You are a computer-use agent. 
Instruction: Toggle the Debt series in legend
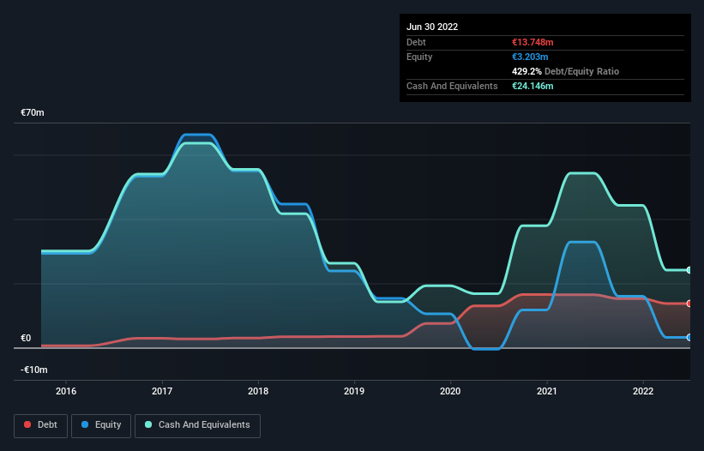(x=39, y=424)
